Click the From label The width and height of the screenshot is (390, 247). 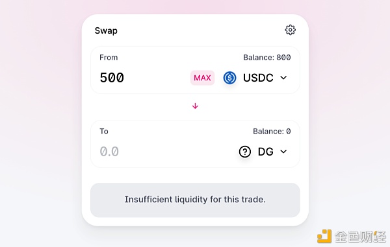click(109, 58)
